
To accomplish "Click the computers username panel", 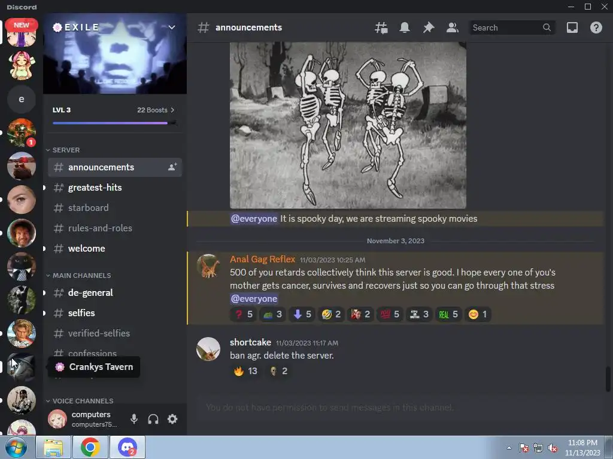I will click(x=94, y=419).
